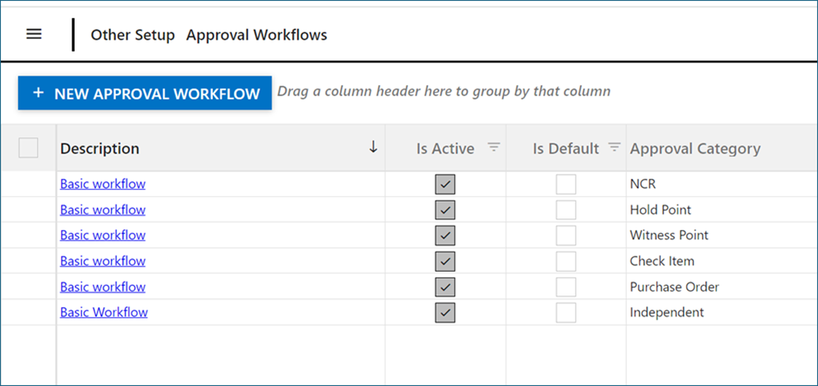Uncheck Is Active for the NCR workflow
The height and width of the screenshot is (386, 818).
pyautogui.click(x=446, y=185)
